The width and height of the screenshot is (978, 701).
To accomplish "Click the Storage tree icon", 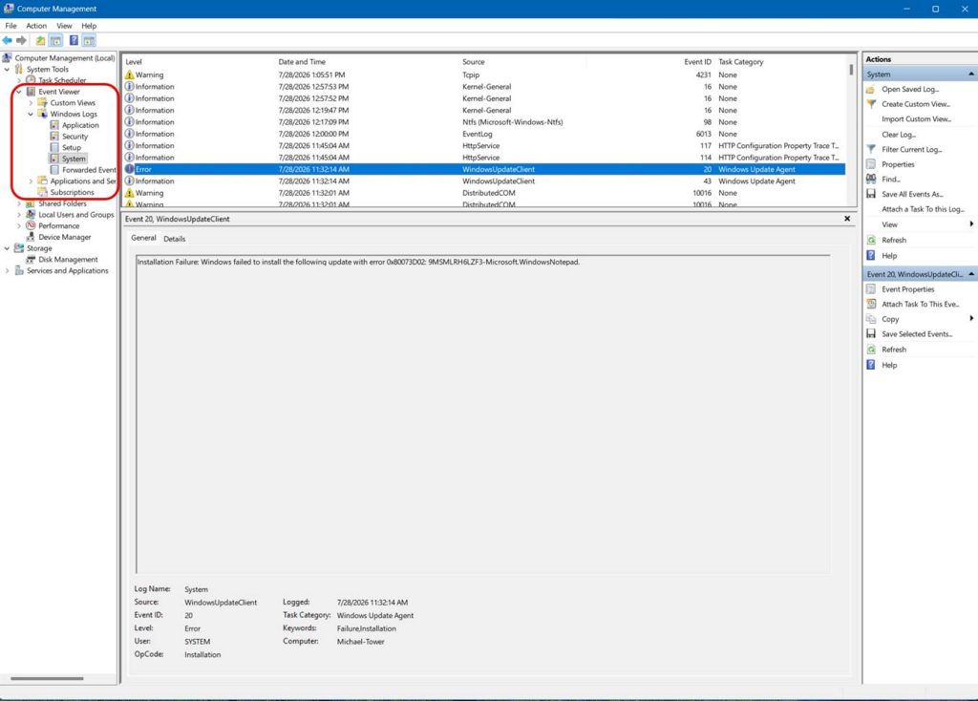I will pos(19,248).
